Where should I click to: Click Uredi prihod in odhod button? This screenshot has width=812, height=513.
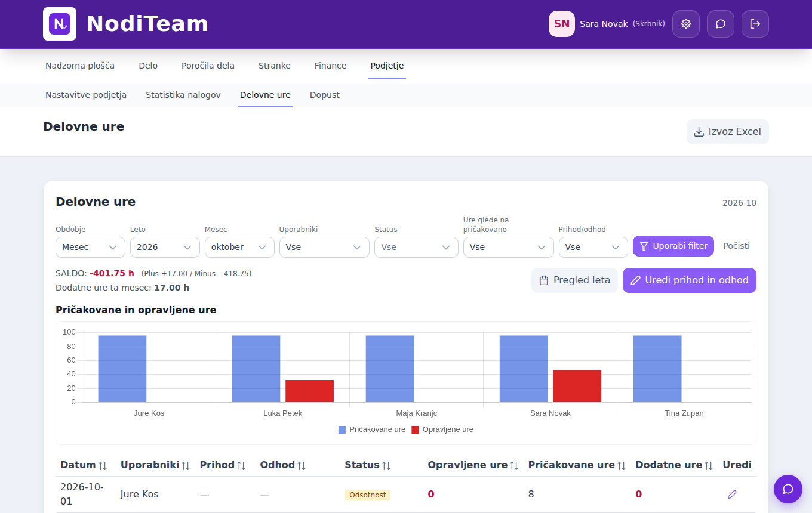pyautogui.click(x=690, y=280)
